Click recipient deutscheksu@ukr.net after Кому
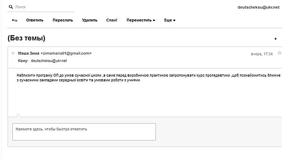 (49, 61)
